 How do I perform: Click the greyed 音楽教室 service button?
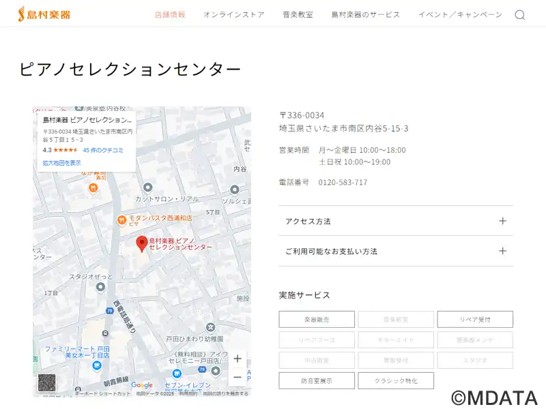396,319
